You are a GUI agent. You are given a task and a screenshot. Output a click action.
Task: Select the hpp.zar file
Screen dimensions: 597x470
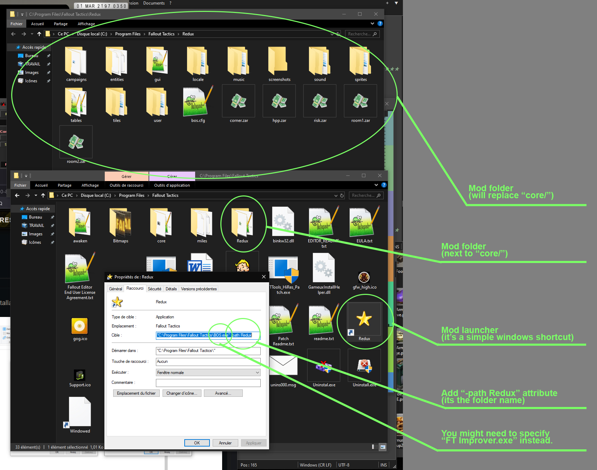(x=279, y=104)
